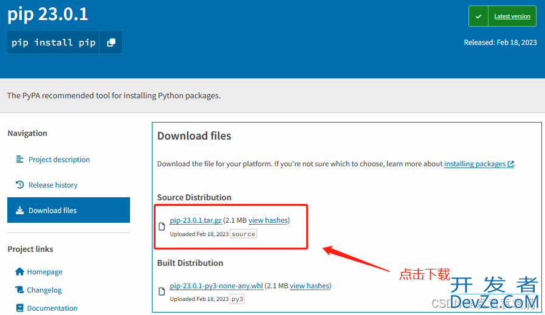The height and width of the screenshot is (315, 545).
Task: Click the source tag label
Action: 243,234
